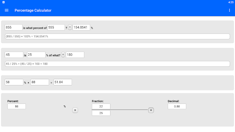Tap equals button between Percent and Fraction
The image size is (235, 132).
[75, 110]
